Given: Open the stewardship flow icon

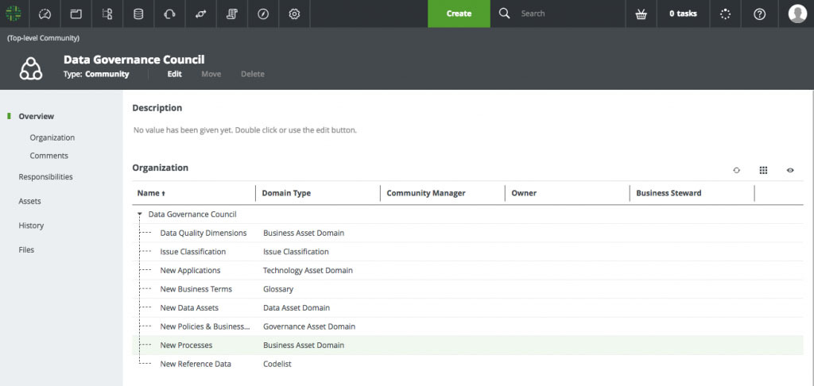Looking at the screenshot, I should click(x=201, y=14).
